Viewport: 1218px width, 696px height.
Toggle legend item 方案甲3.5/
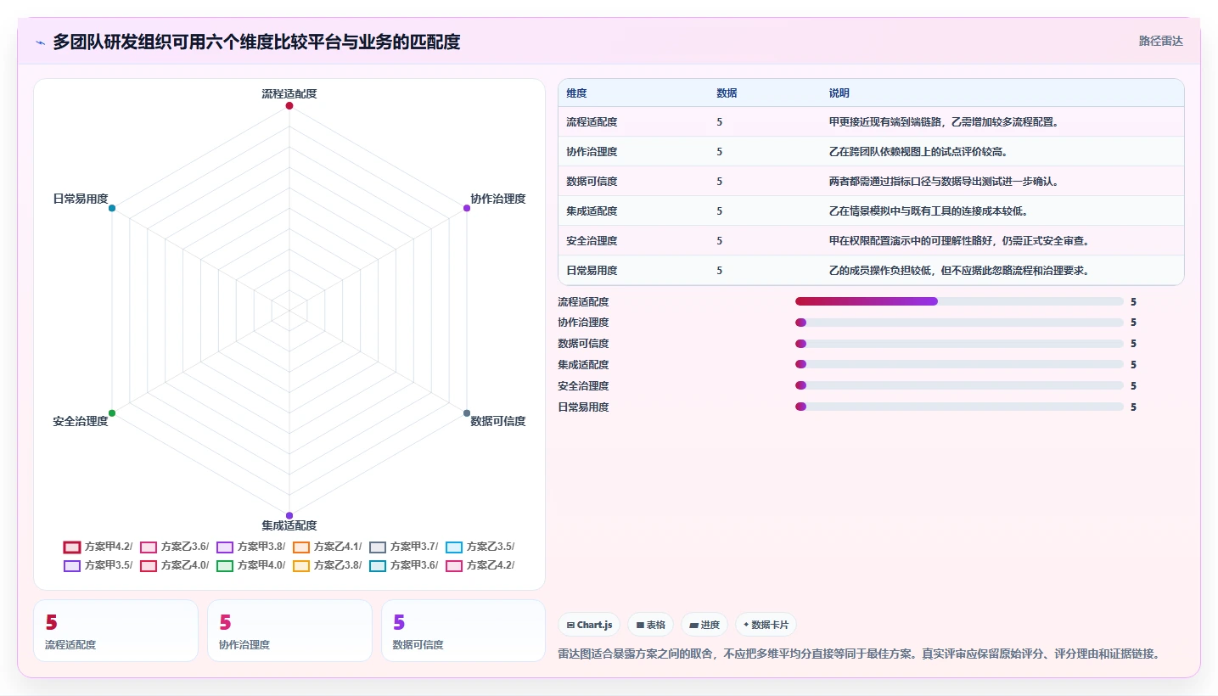tap(98, 565)
